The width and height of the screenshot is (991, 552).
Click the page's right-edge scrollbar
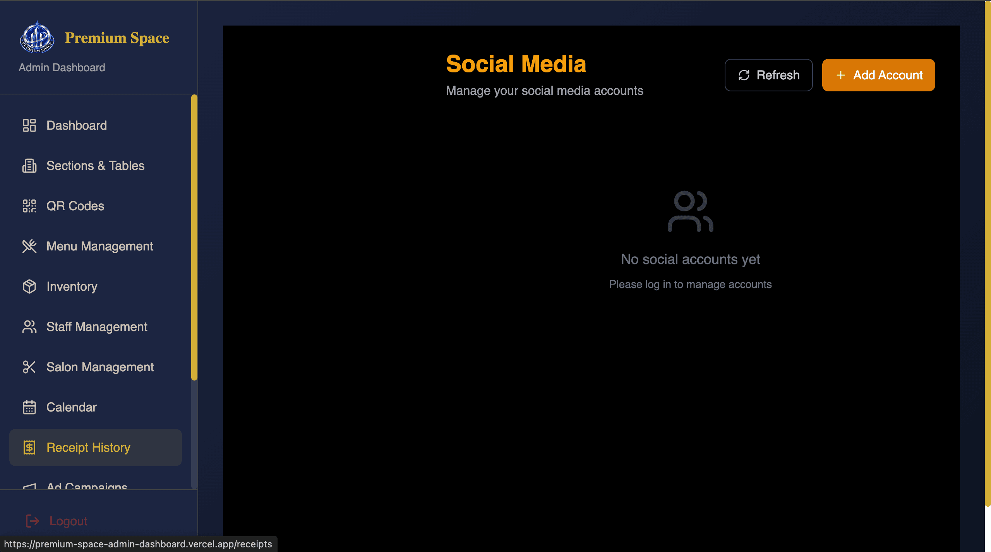(988, 254)
